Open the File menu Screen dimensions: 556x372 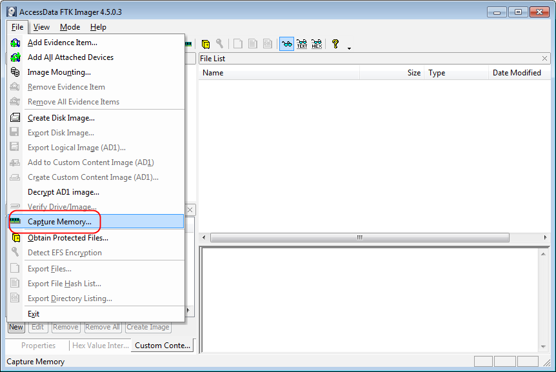pyautogui.click(x=17, y=27)
